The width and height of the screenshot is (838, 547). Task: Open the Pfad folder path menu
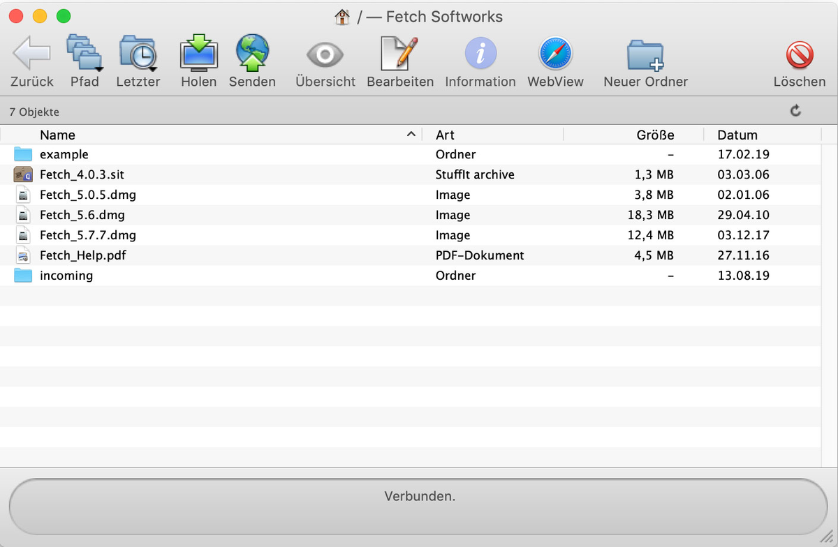84,53
